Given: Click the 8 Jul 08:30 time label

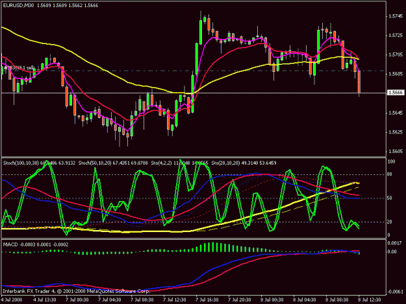Looking at the screenshot, I should point(337,300).
